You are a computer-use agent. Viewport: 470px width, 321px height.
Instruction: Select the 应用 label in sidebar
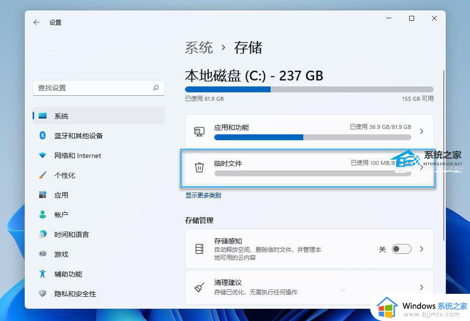point(61,195)
